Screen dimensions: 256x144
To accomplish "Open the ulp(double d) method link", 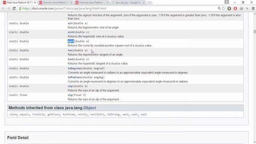I will (x=70, y=86).
